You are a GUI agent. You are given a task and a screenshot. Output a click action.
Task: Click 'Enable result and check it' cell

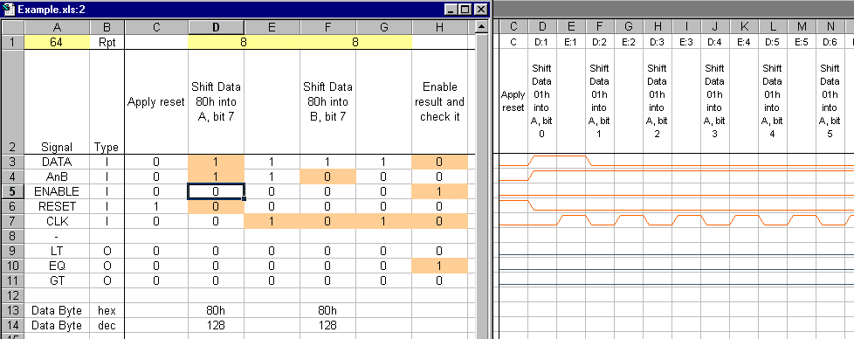click(x=439, y=102)
